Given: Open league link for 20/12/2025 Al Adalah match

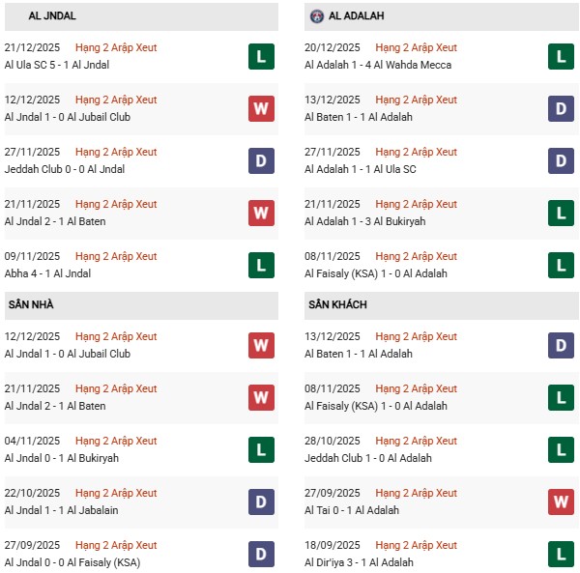Looking at the screenshot, I should pos(417,47).
